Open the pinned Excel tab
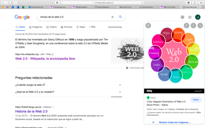 click(23, 7)
